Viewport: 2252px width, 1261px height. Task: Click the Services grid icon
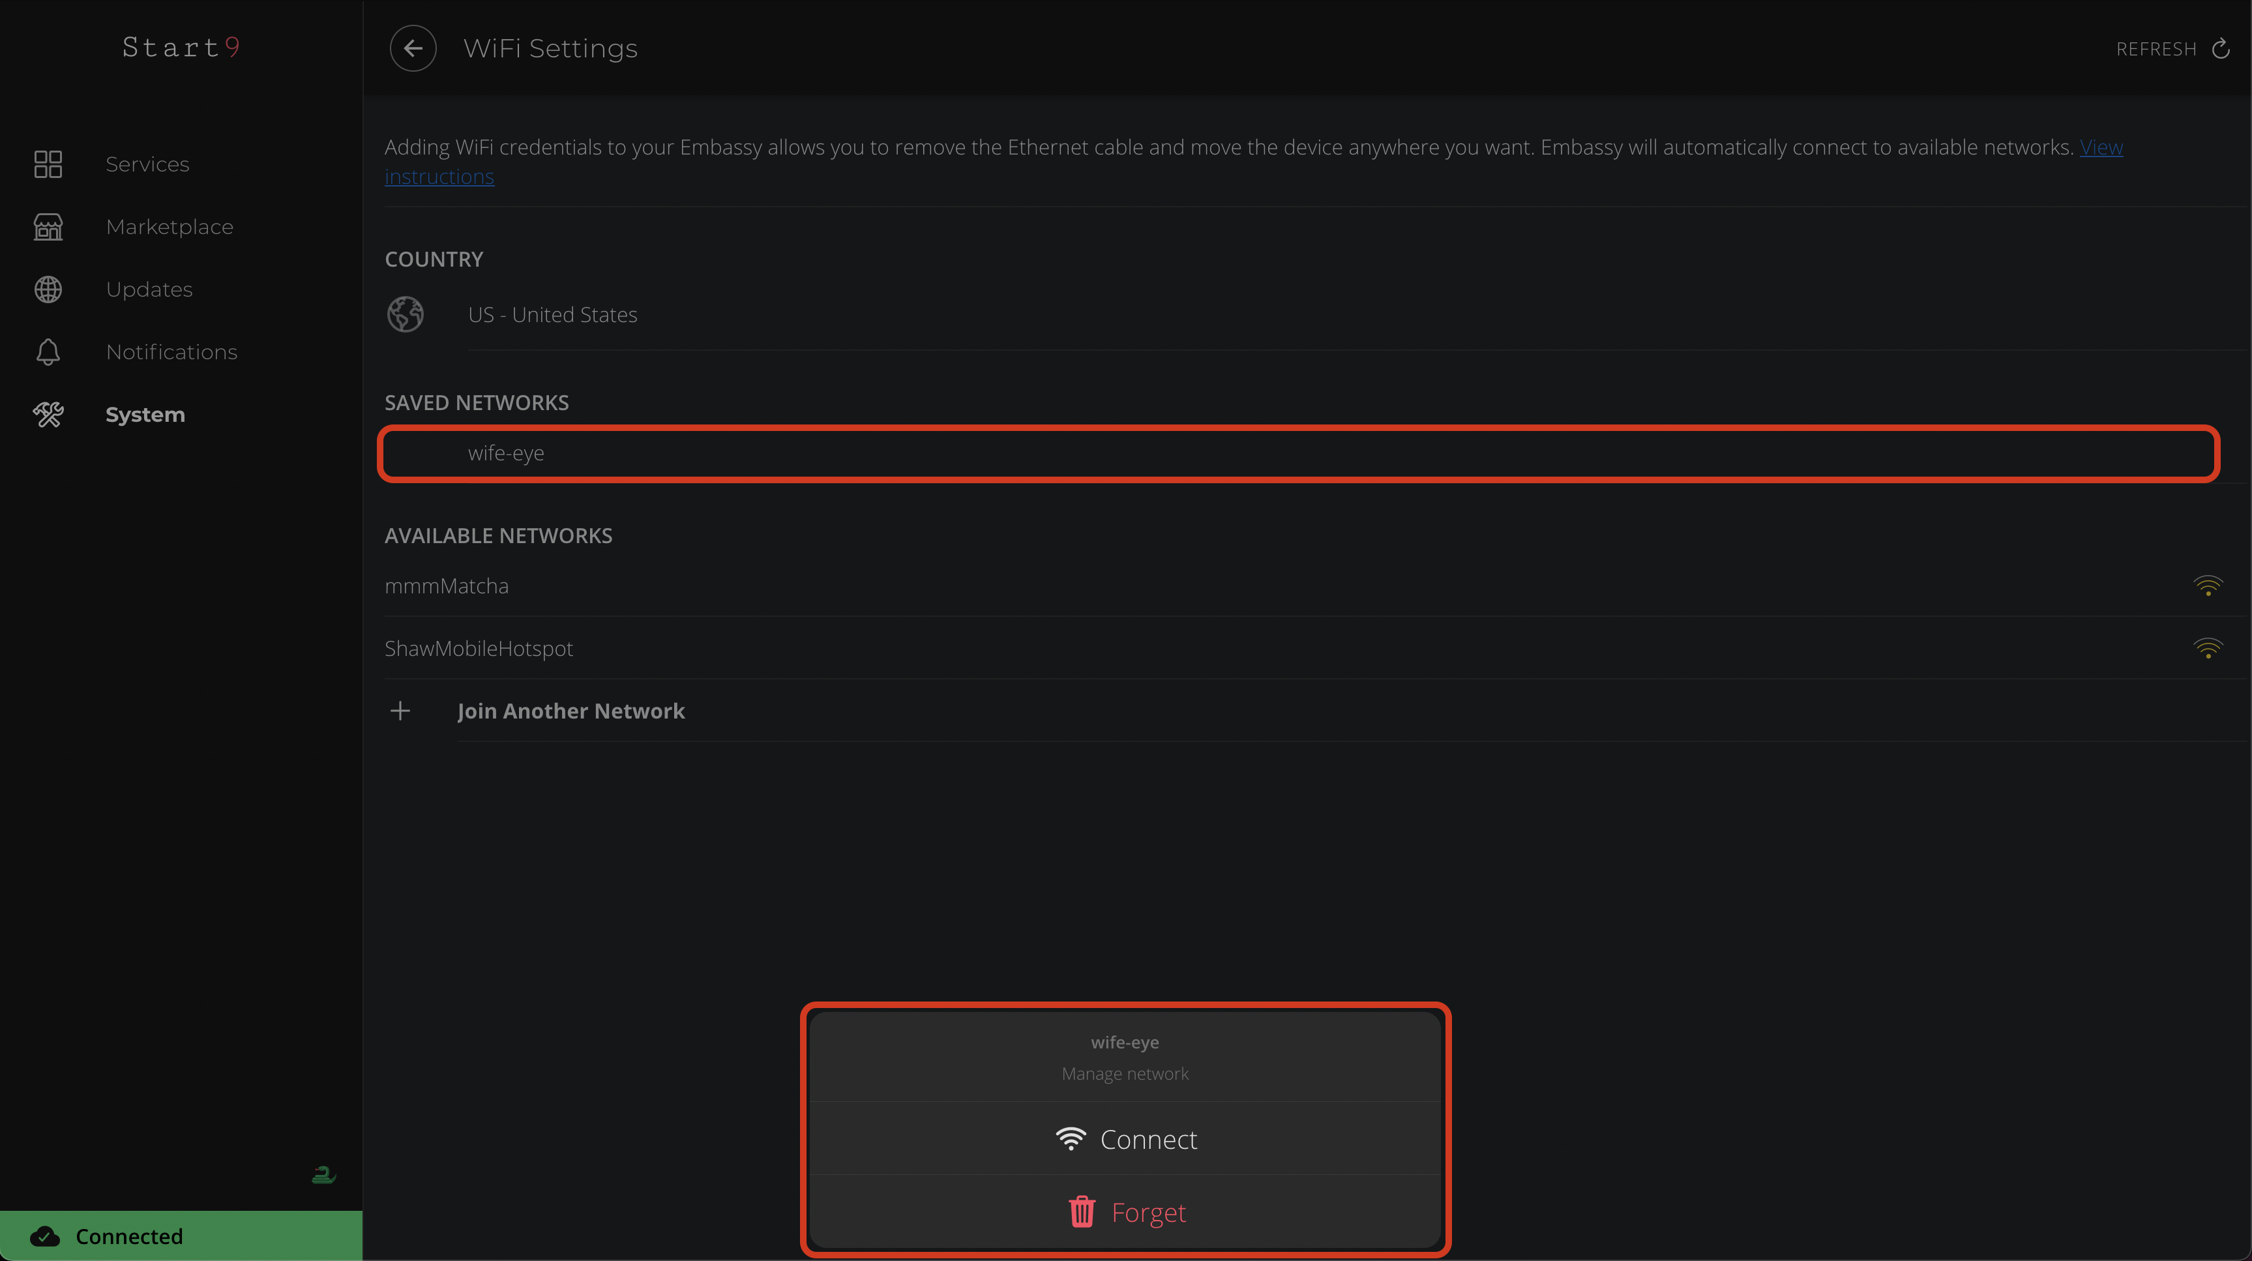(48, 164)
